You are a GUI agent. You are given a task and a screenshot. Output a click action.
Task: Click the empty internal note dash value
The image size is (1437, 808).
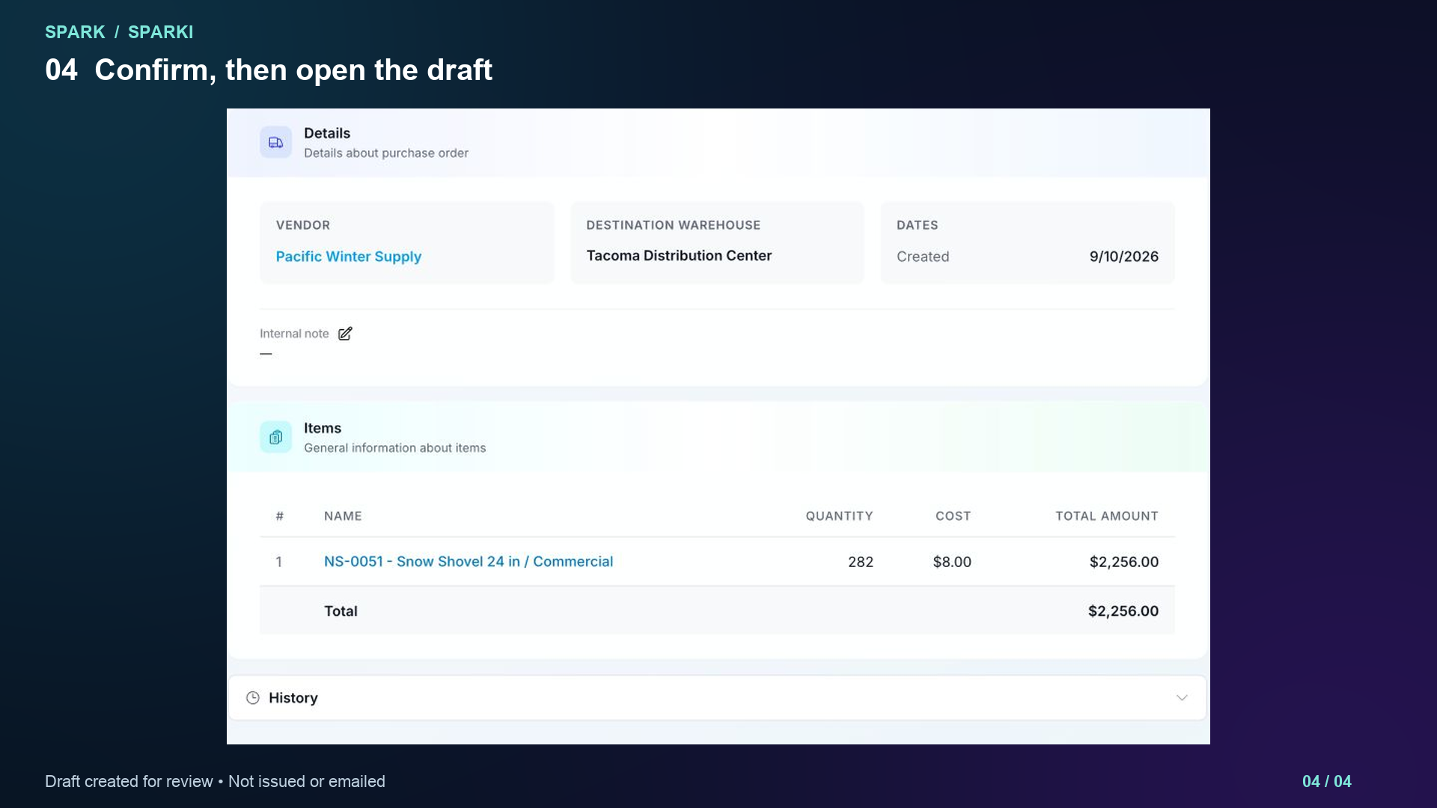pos(266,354)
